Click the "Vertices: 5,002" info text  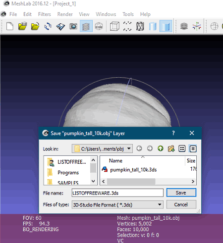pyautogui.click(x=134, y=224)
